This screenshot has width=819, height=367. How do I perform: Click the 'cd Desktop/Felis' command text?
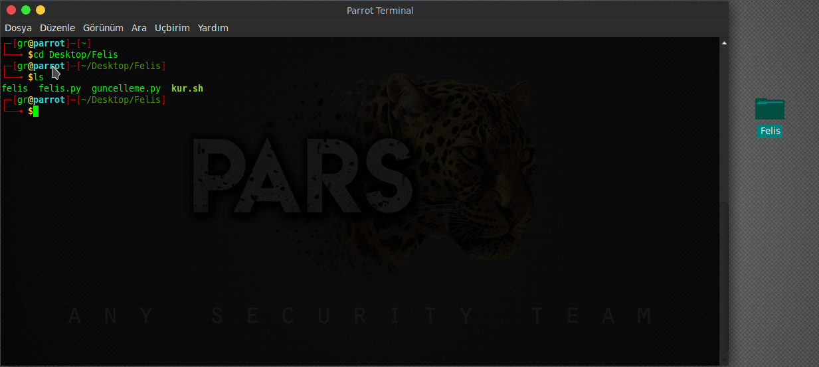pyautogui.click(x=76, y=54)
